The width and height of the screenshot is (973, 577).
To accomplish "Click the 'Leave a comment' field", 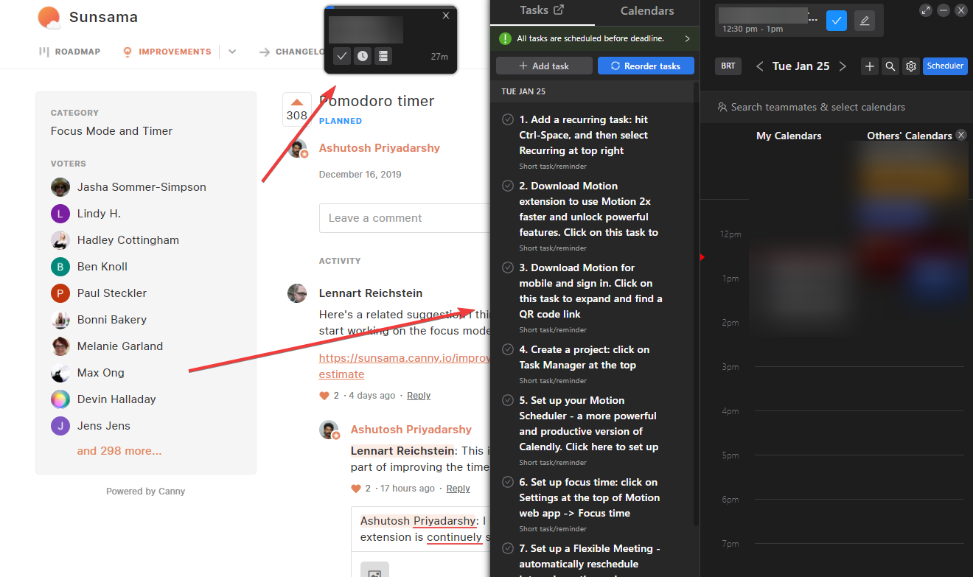I will click(x=404, y=218).
